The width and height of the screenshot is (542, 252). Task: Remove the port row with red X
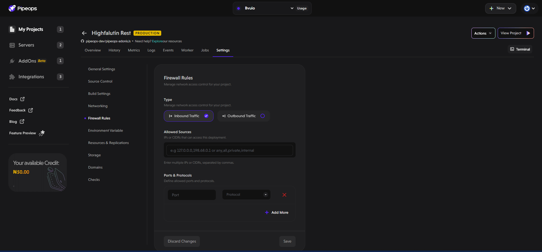coord(284,195)
